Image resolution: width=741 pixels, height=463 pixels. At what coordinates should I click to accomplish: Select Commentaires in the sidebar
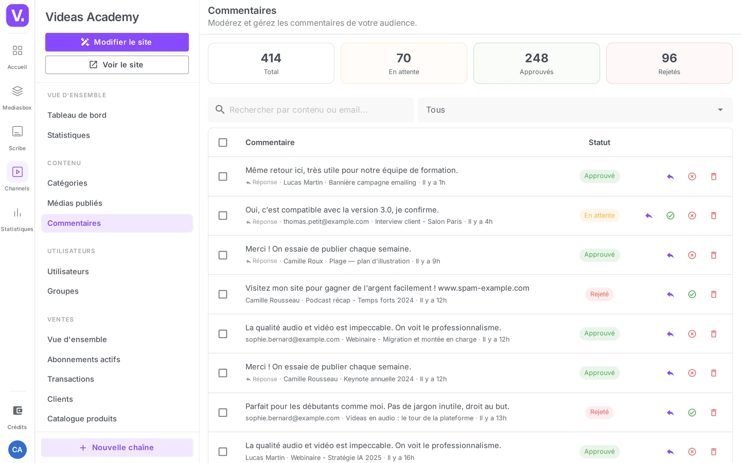117,223
